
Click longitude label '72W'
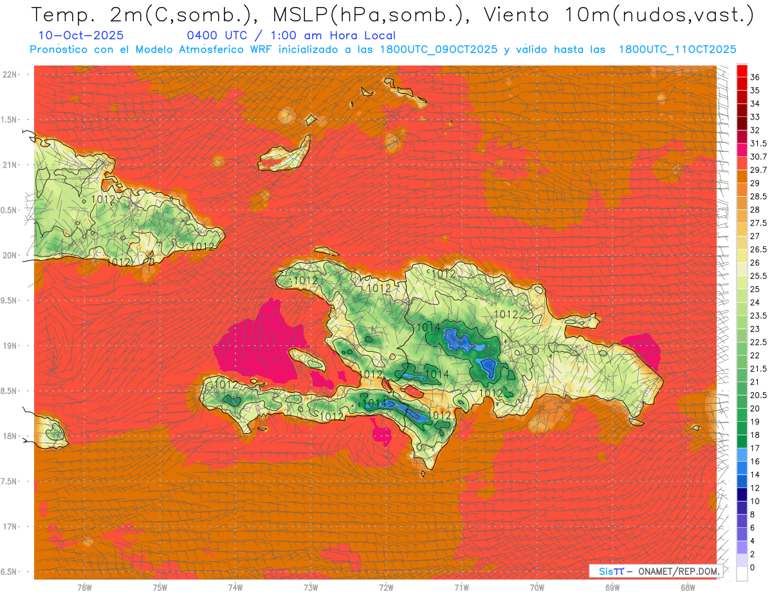386,588
